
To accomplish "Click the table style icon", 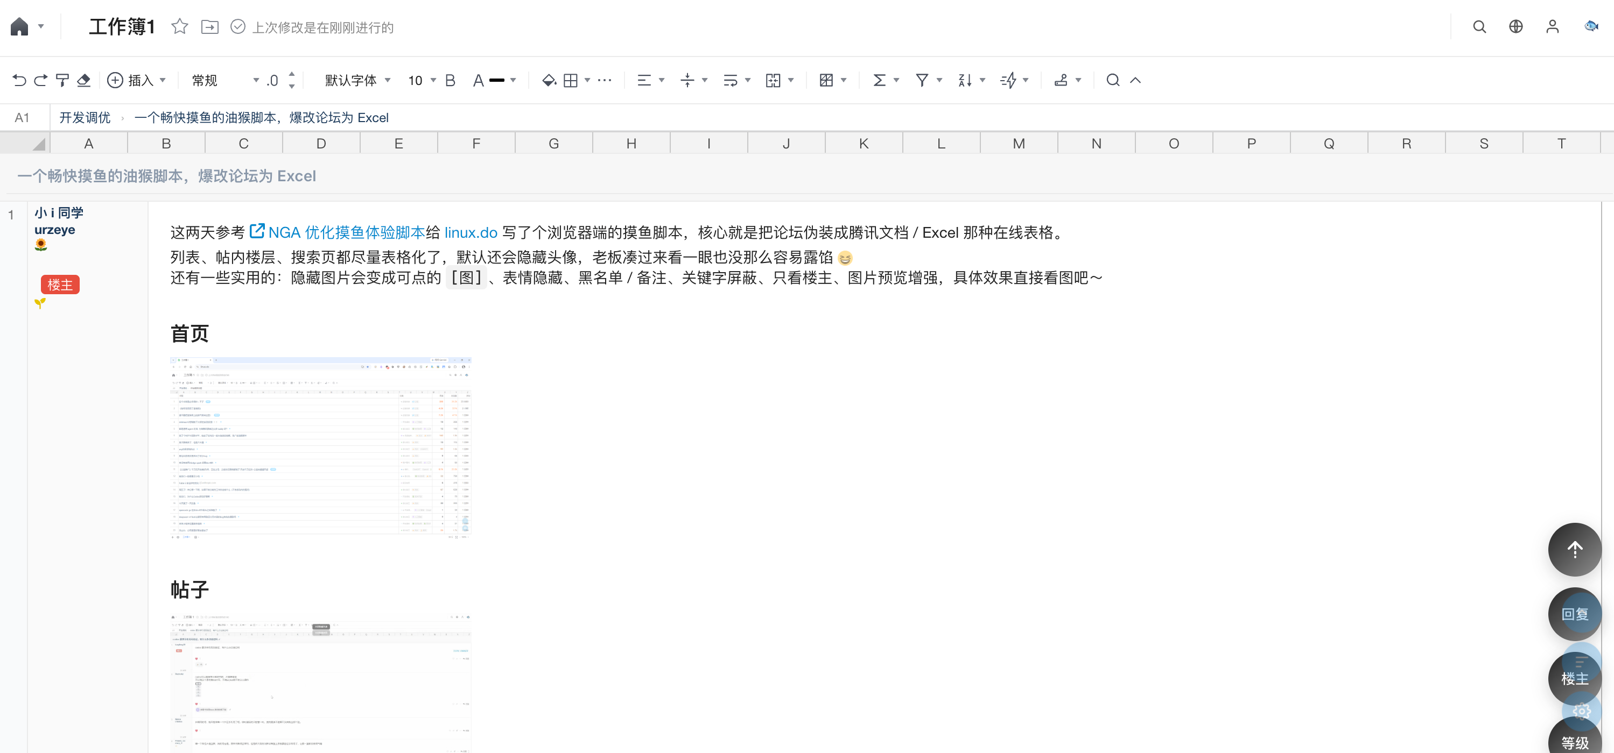I will (x=826, y=80).
